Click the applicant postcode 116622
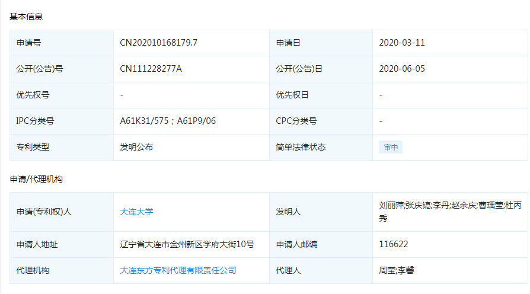Viewport: 530px width, 294px height. point(394,244)
